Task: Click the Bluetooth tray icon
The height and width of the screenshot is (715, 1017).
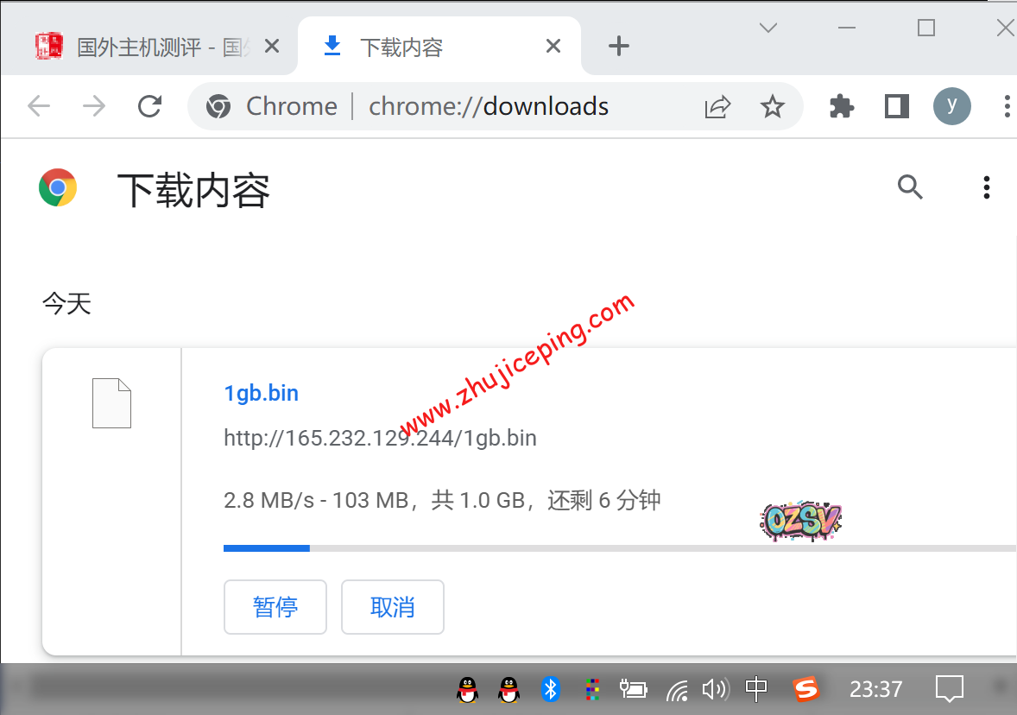Action: (x=551, y=688)
